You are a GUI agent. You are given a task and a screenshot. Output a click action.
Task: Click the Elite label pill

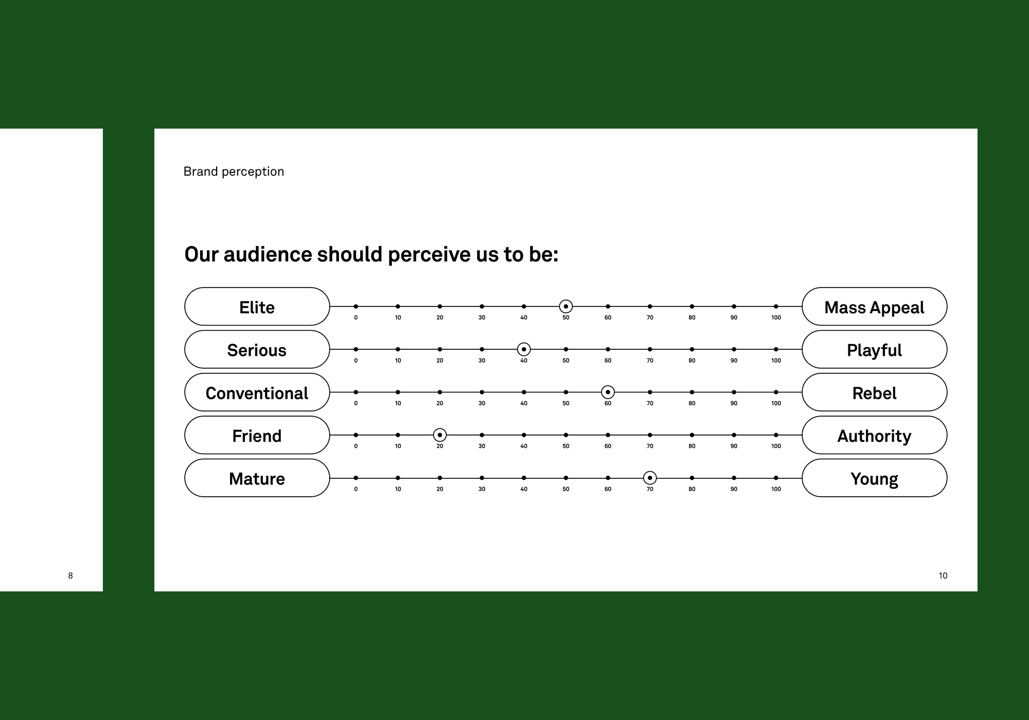point(257,307)
